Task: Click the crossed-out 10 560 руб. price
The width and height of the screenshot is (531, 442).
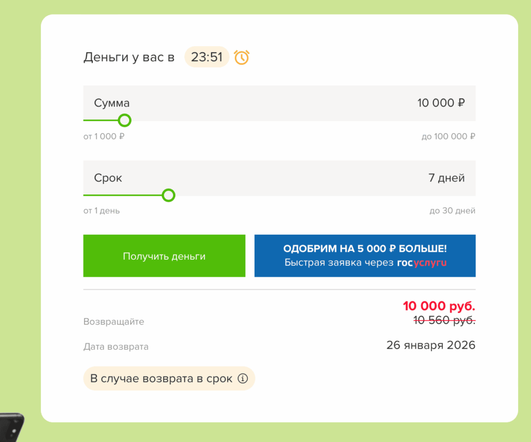Action: point(444,321)
